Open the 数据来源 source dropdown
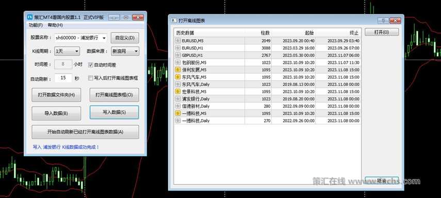 tap(125, 51)
